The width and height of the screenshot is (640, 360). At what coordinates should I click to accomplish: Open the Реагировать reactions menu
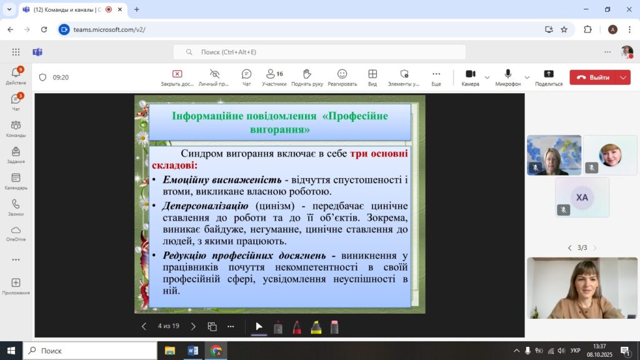click(342, 77)
